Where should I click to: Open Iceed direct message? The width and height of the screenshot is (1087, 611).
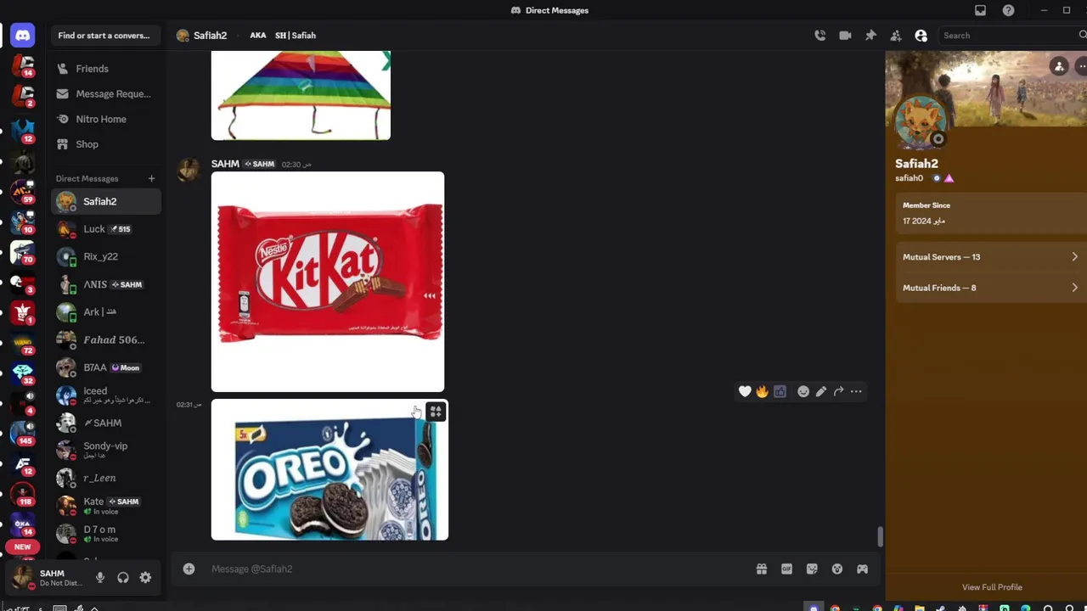pyautogui.click(x=106, y=395)
